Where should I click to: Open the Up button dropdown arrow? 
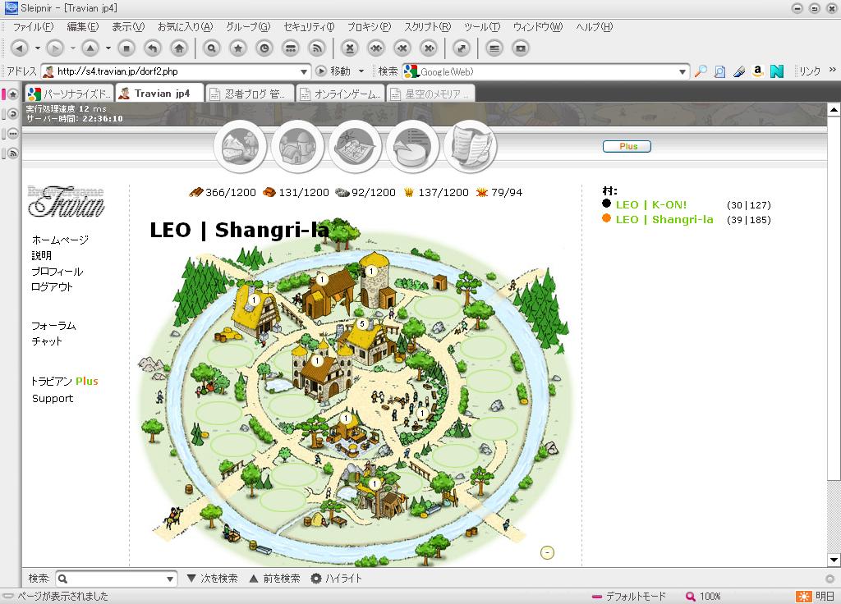point(108,48)
